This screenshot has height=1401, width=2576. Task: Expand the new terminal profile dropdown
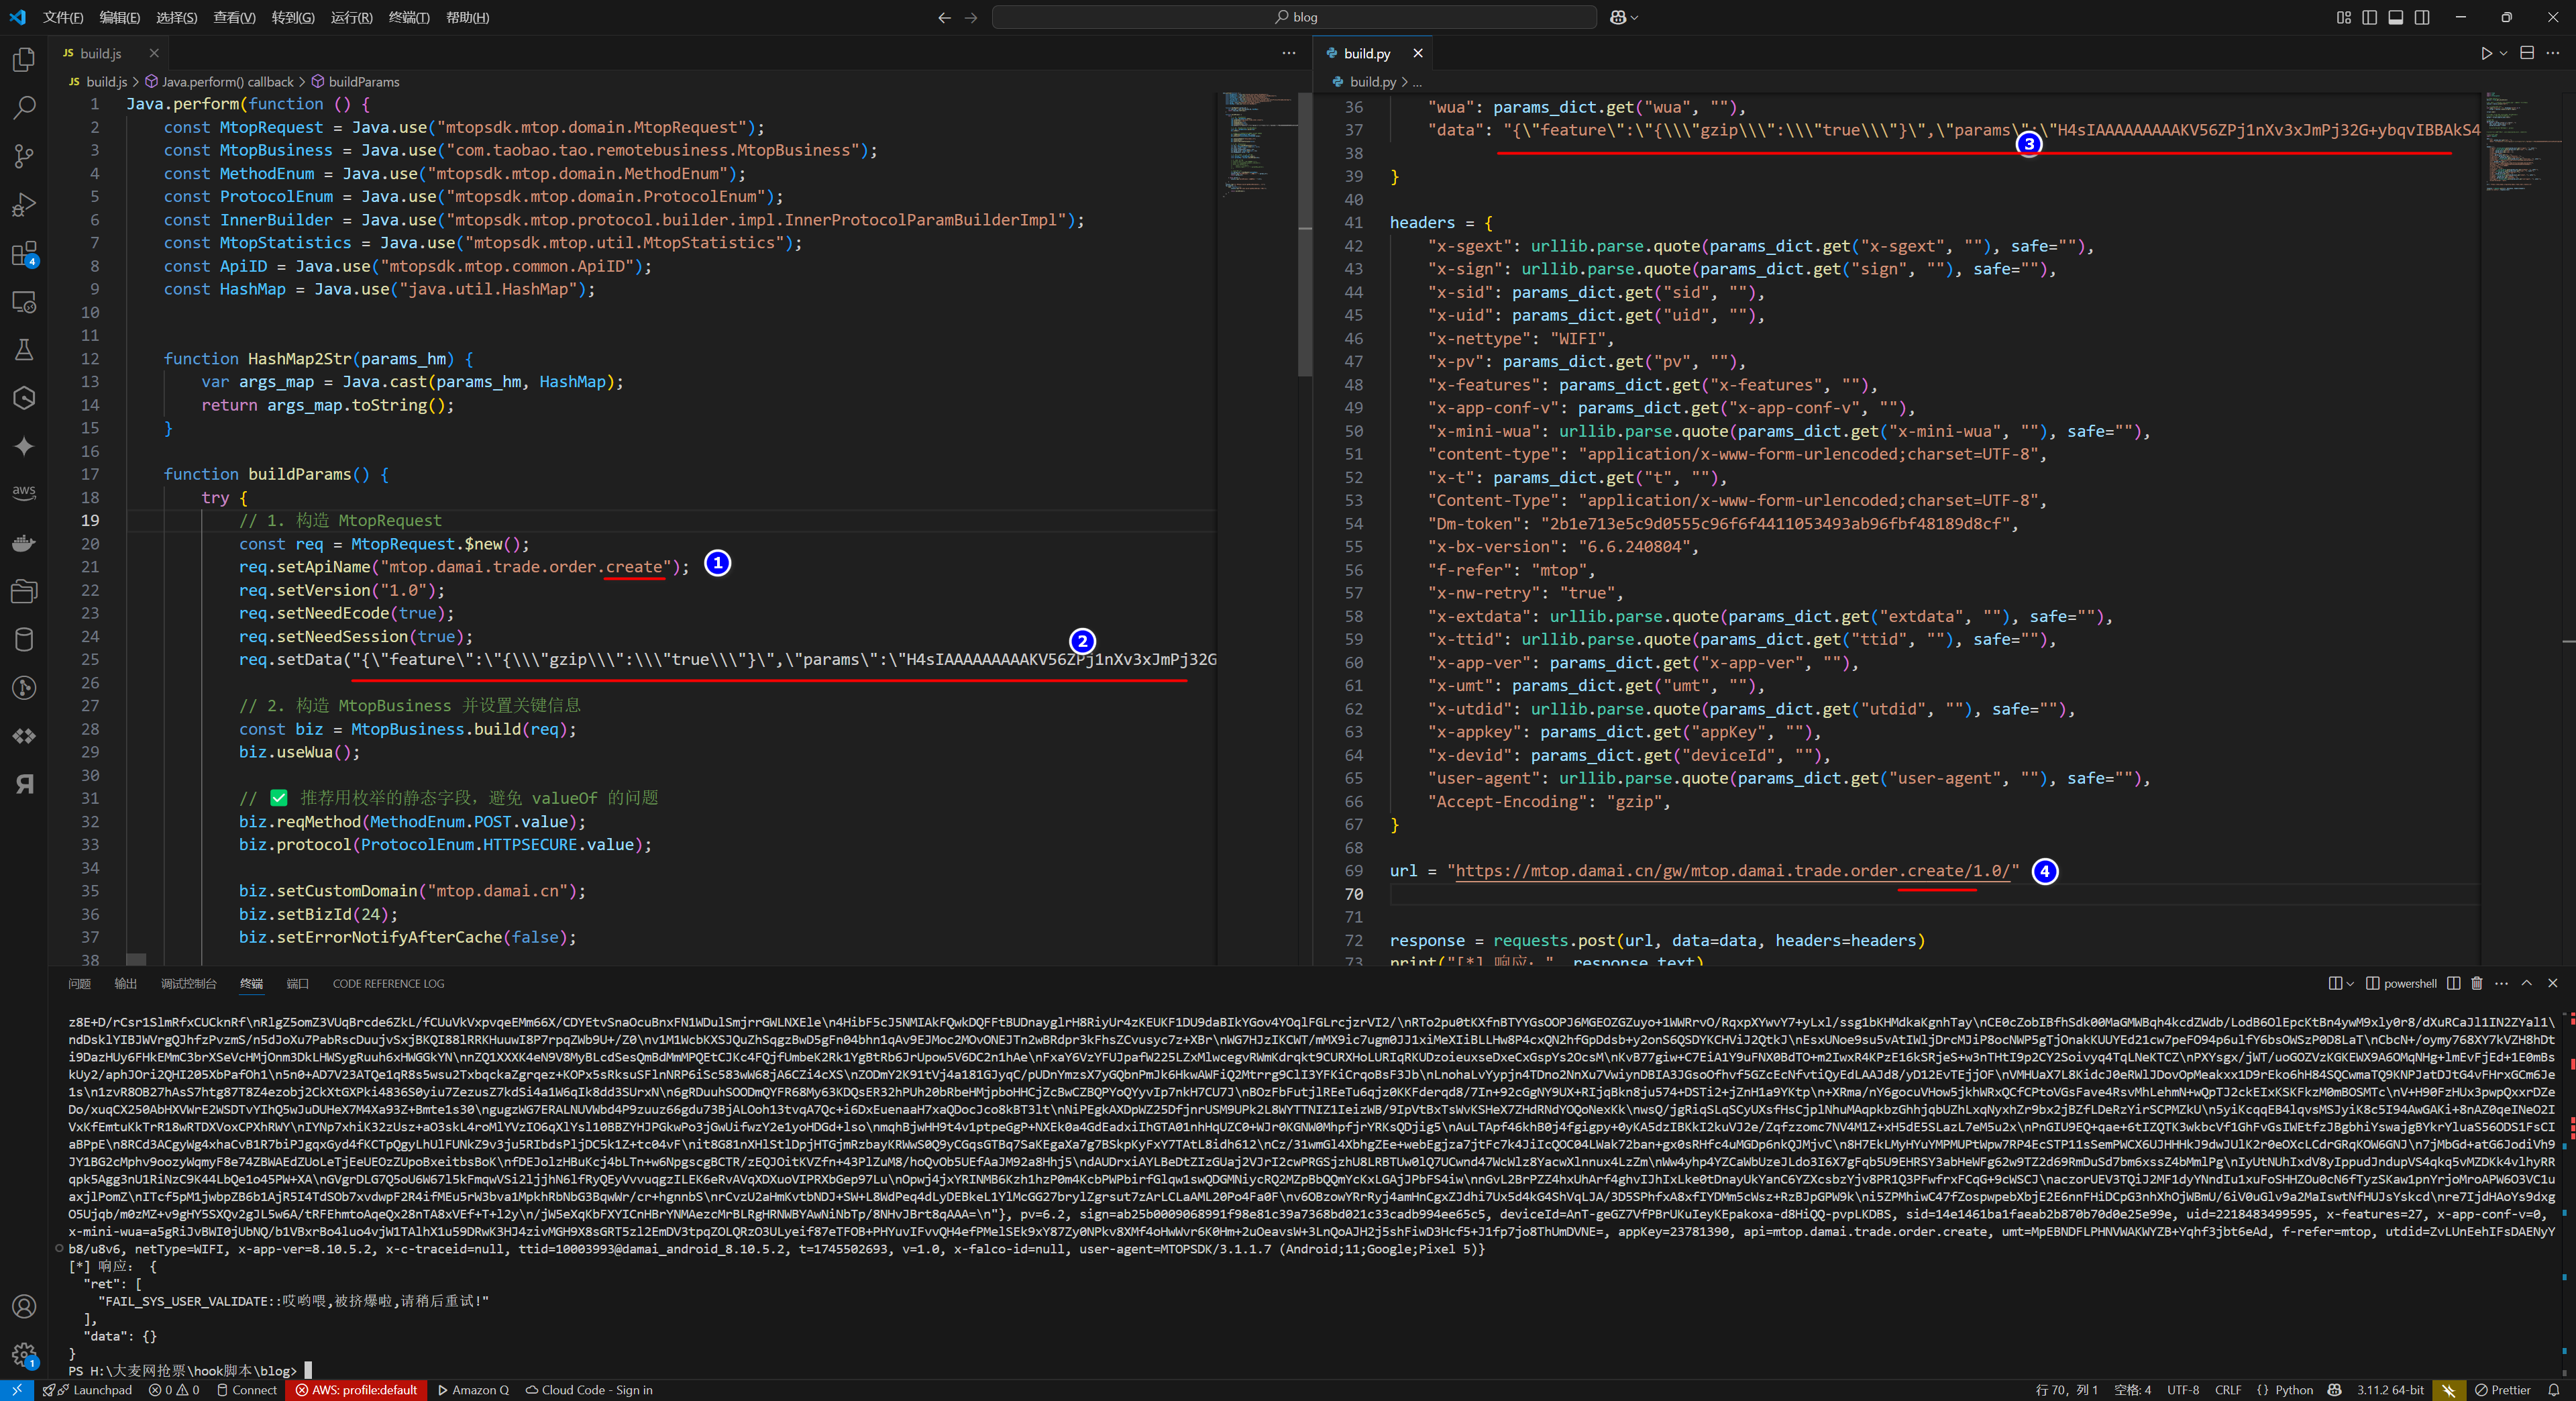coord(2350,984)
